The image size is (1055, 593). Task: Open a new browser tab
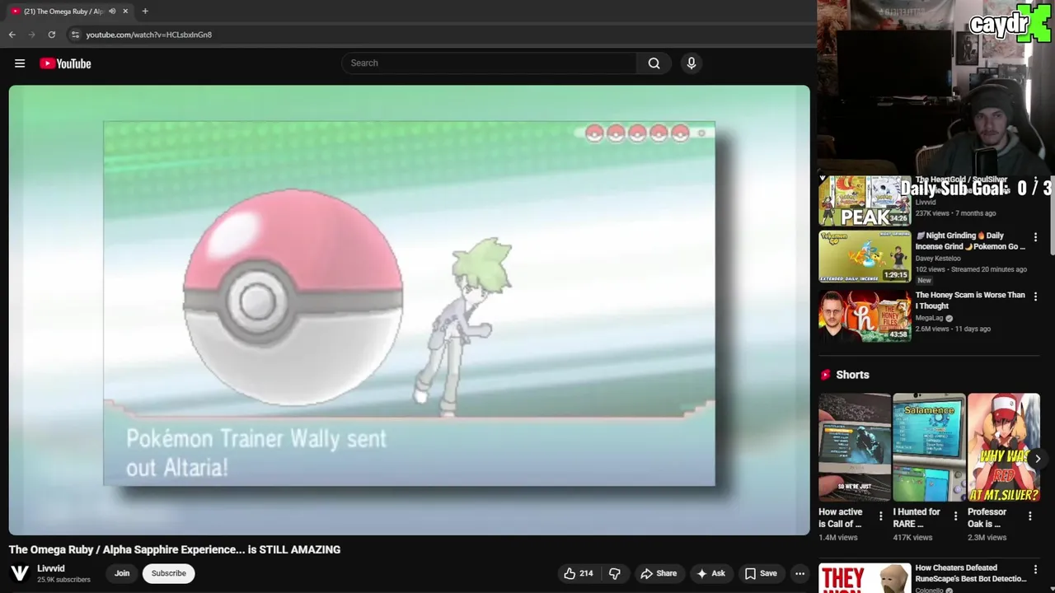click(x=145, y=12)
